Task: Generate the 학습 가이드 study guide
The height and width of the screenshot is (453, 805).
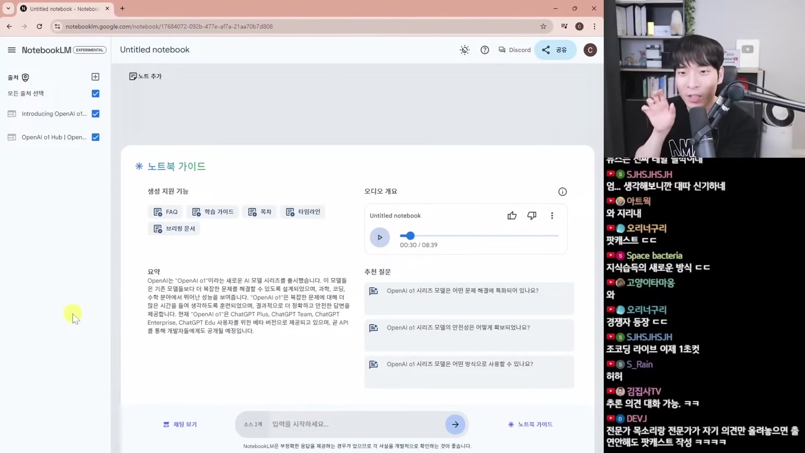Action: coord(213,212)
